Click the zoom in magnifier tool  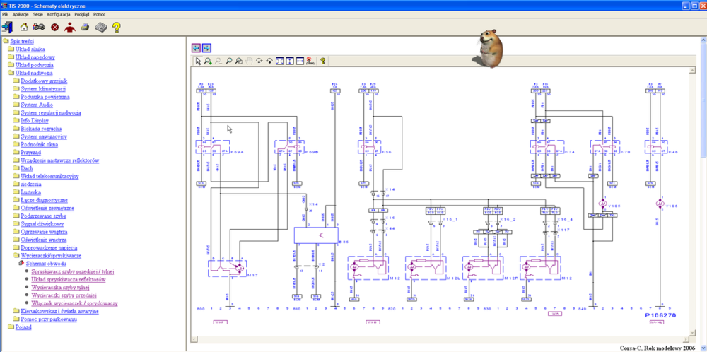pyautogui.click(x=208, y=61)
